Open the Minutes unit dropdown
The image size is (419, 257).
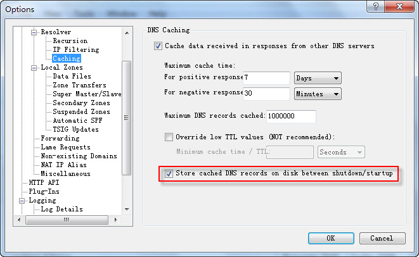(318, 94)
